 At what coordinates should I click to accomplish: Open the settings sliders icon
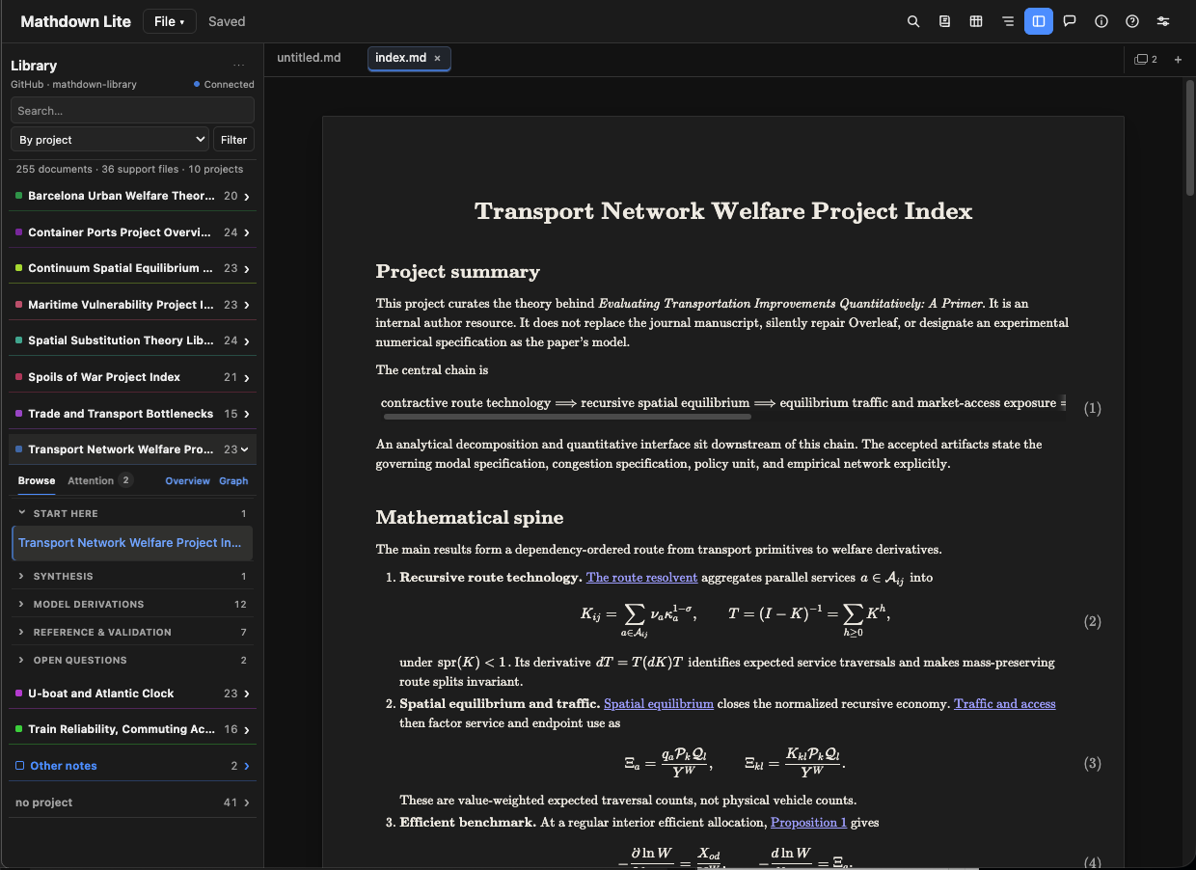coord(1163,21)
